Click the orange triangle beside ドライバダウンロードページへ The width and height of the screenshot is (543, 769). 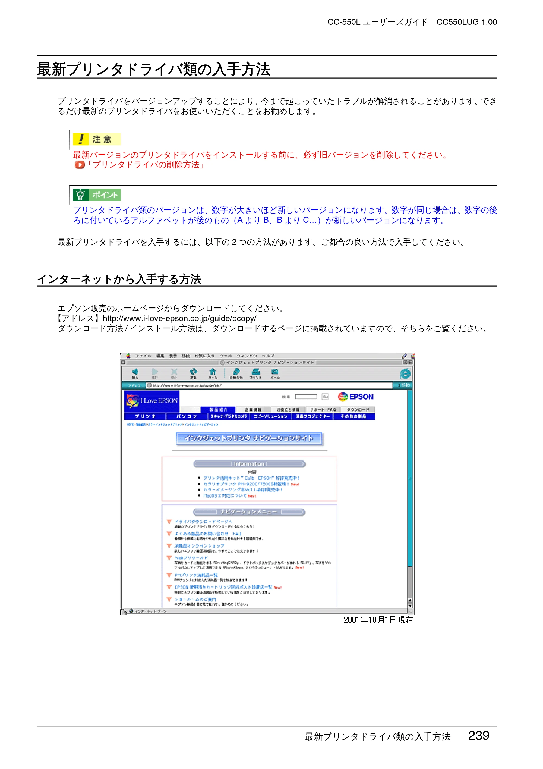point(169,522)
